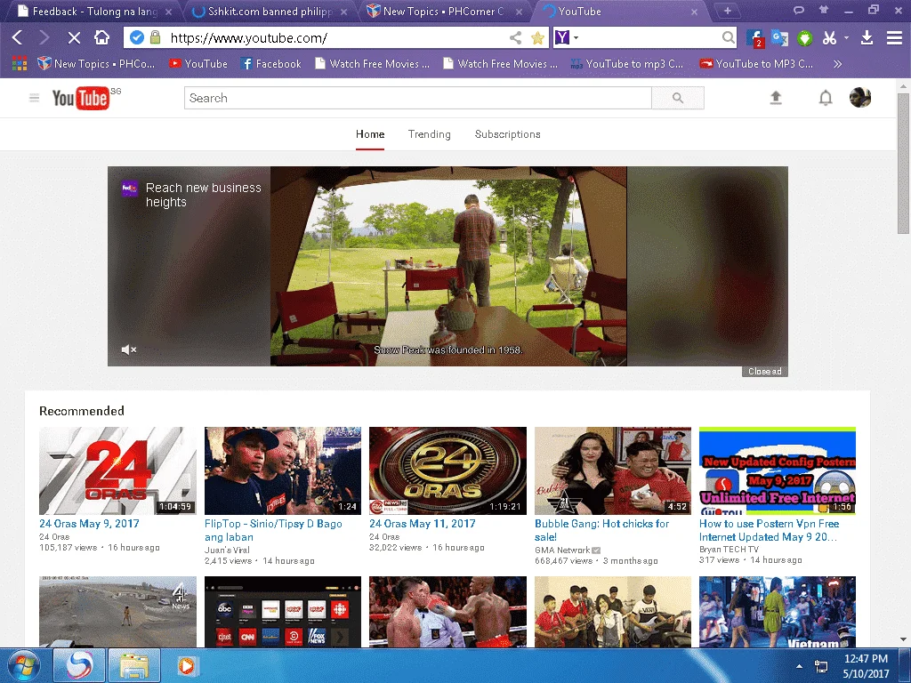
Task: Click the secure verified badge in address bar
Action: click(x=136, y=37)
